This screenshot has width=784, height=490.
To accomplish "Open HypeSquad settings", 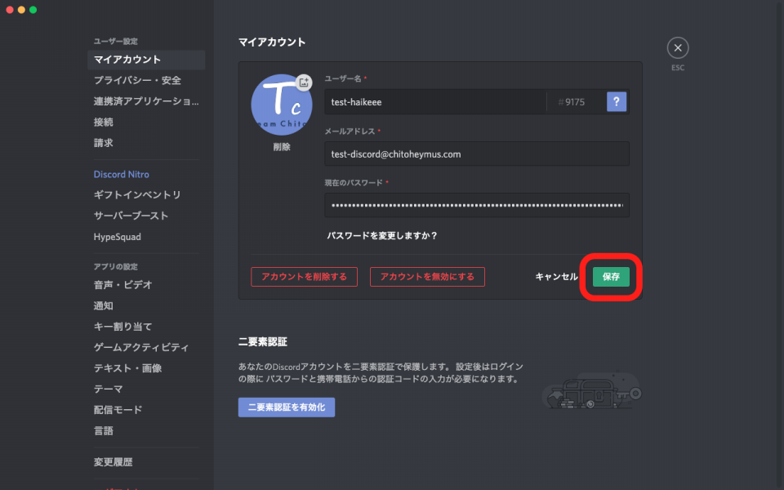I will coord(146,237).
